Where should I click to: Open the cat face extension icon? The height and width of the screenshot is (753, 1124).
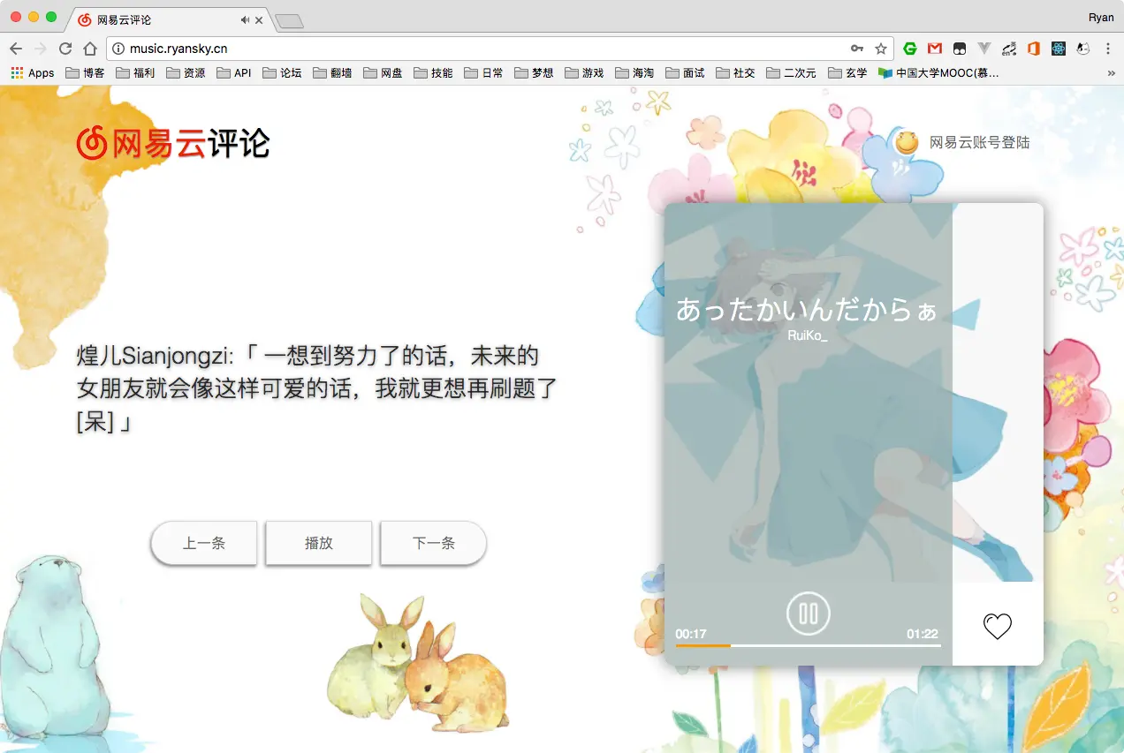tap(1082, 49)
